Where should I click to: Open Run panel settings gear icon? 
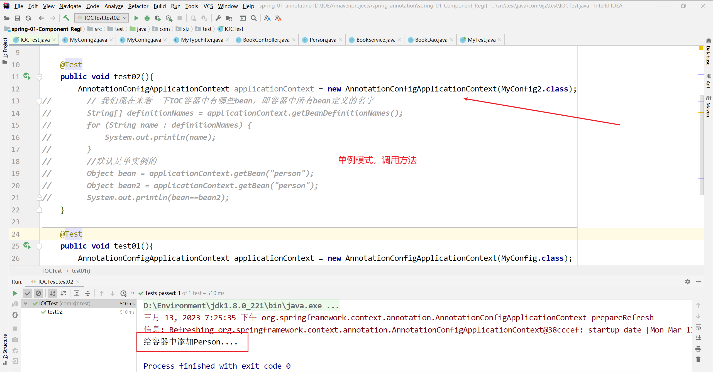click(x=688, y=282)
